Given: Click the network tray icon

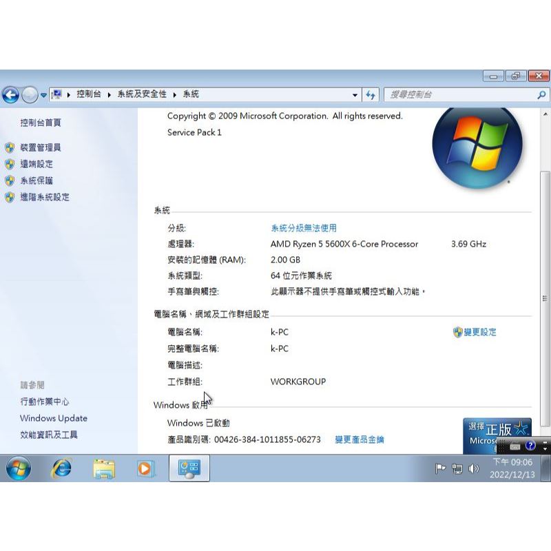Looking at the screenshot, I should [457, 469].
